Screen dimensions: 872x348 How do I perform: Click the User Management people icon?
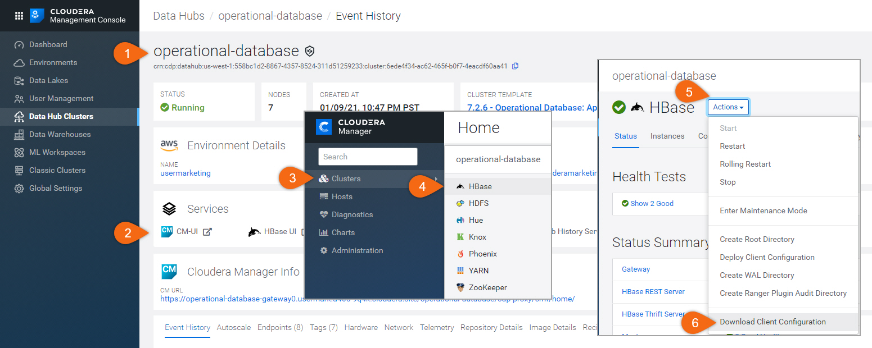click(19, 99)
